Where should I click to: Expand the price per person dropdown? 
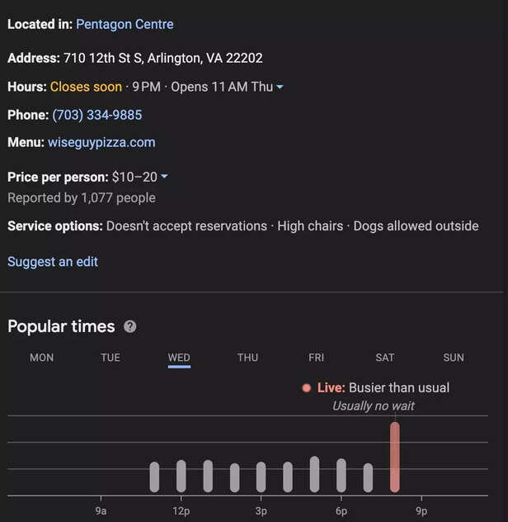164,177
